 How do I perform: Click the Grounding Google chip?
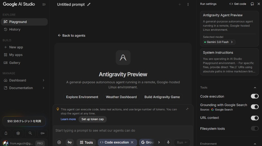[x=147, y=142]
